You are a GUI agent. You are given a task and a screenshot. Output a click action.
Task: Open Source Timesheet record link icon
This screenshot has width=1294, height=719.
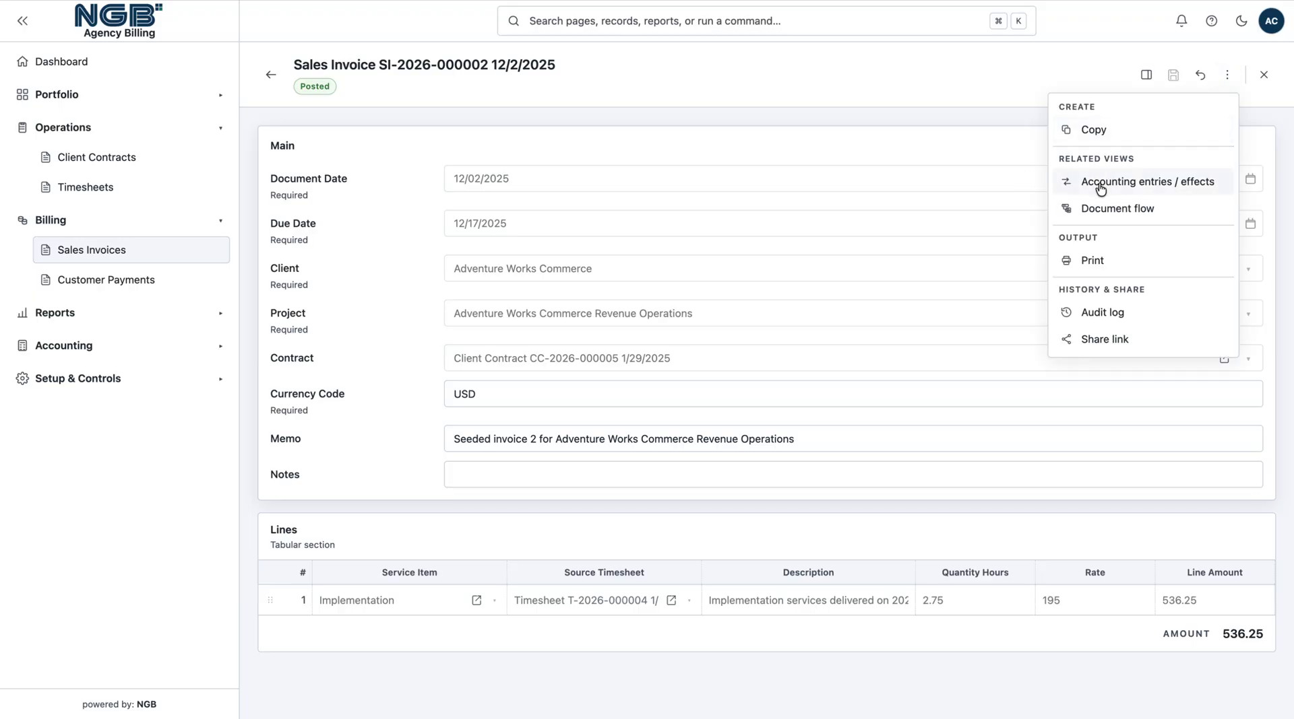[671, 601]
